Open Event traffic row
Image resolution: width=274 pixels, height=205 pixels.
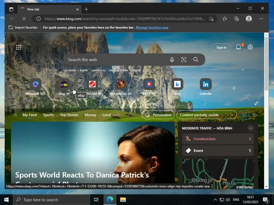tap(218, 151)
